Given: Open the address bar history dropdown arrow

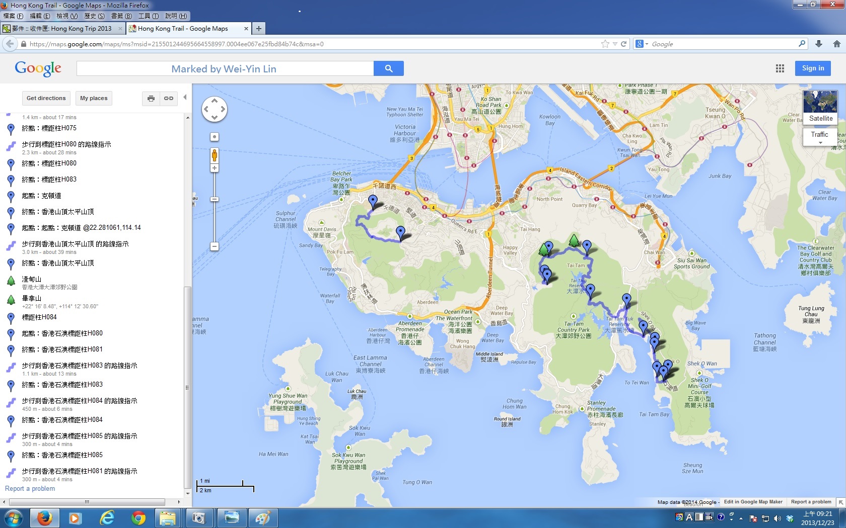Looking at the screenshot, I should pos(615,44).
